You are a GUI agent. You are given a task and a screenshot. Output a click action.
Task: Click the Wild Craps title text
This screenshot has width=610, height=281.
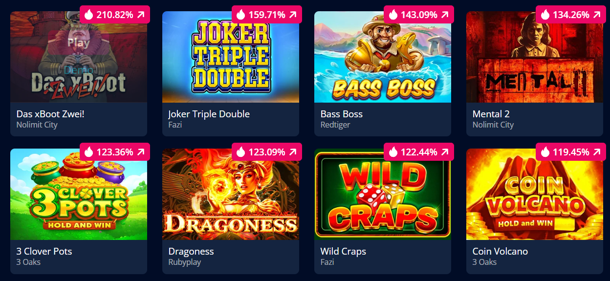(x=343, y=251)
